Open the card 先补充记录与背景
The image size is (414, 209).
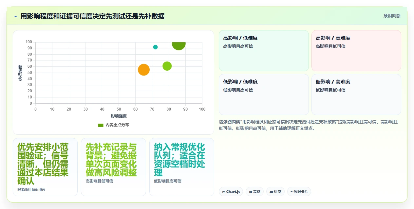pyautogui.click(x=113, y=167)
